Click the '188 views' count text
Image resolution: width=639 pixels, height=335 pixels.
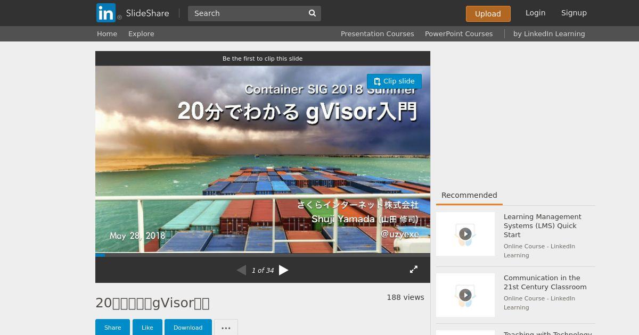click(405, 297)
